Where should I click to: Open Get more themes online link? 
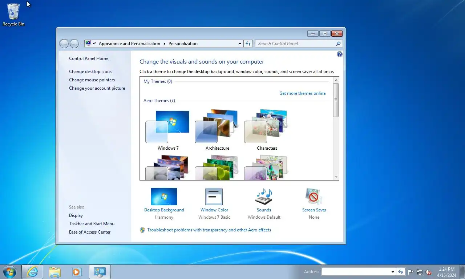[302, 93]
